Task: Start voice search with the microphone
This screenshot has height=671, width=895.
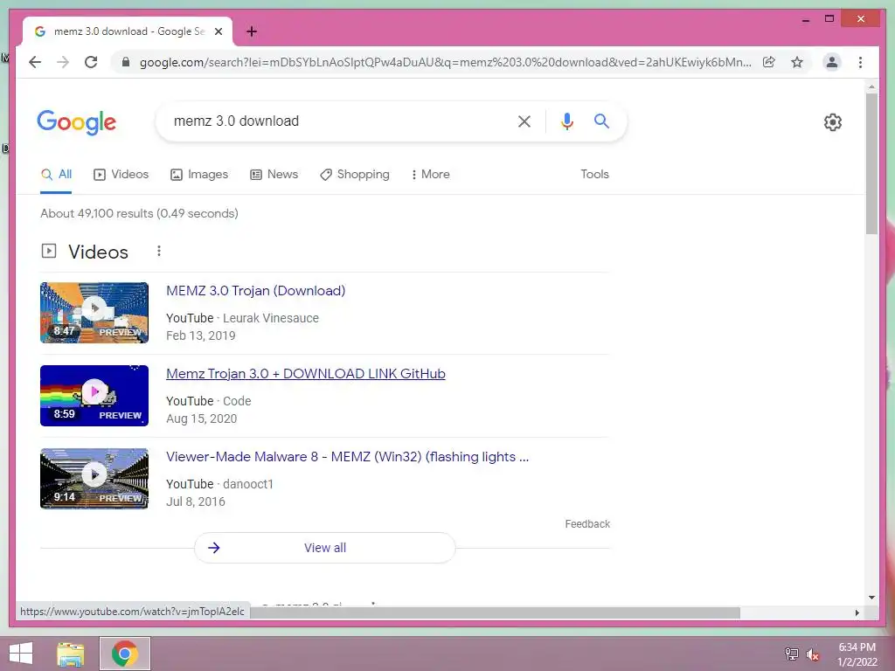Action: tap(566, 121)
